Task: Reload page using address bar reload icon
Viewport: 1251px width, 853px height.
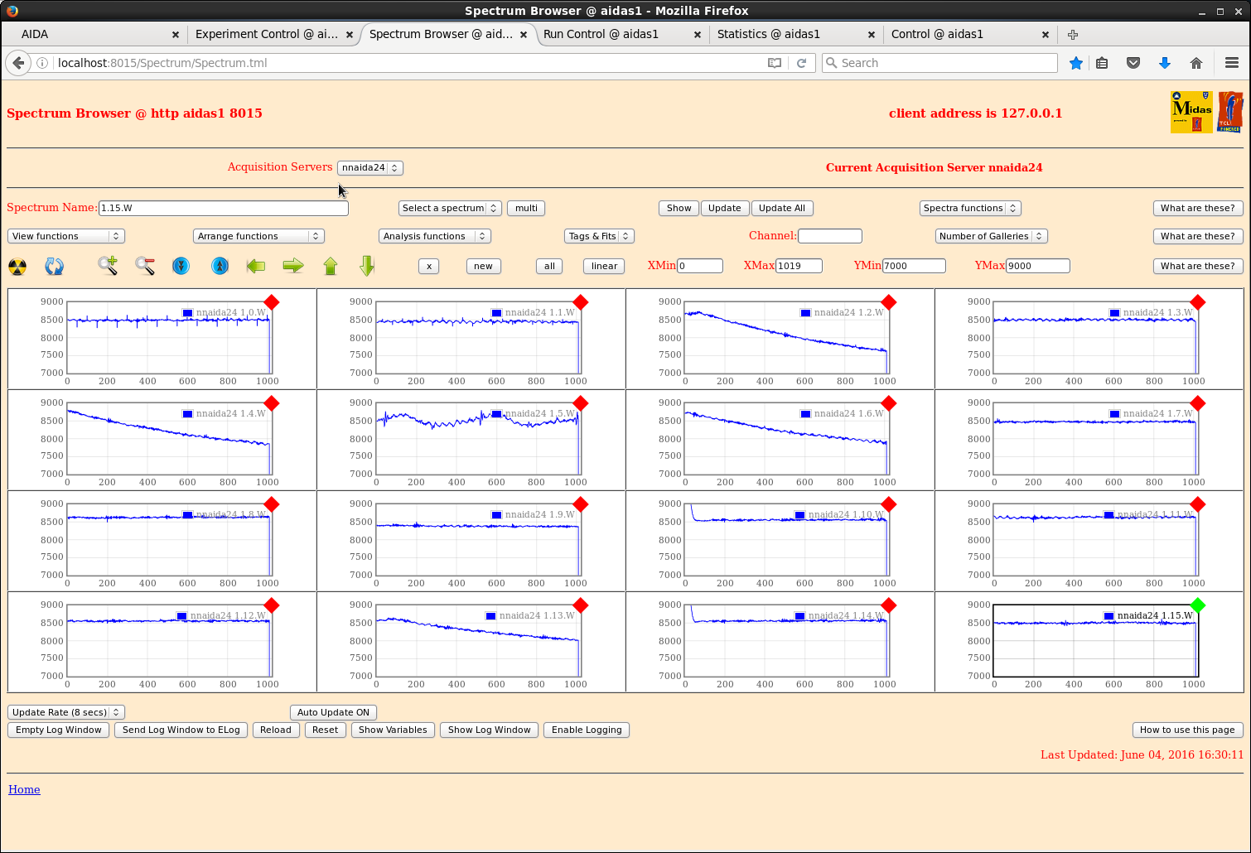Action: coord(801,63)
